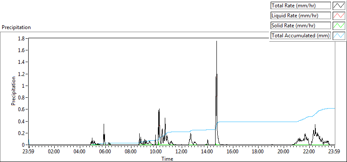Click the 22:00 time tick label
Viewport: 347px width, 162px height.
click(x=309, y=152)
